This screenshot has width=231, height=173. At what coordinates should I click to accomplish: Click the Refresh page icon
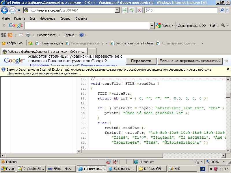[132, 10]
